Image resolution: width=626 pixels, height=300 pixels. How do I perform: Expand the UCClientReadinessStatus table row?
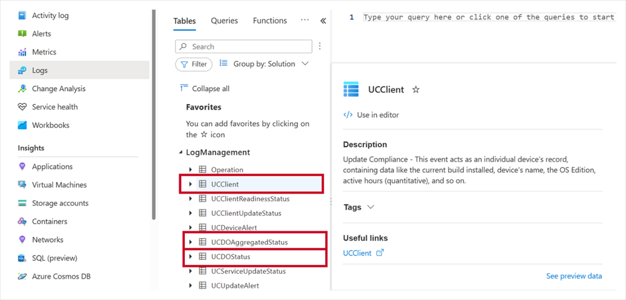(x=190, y=199)
